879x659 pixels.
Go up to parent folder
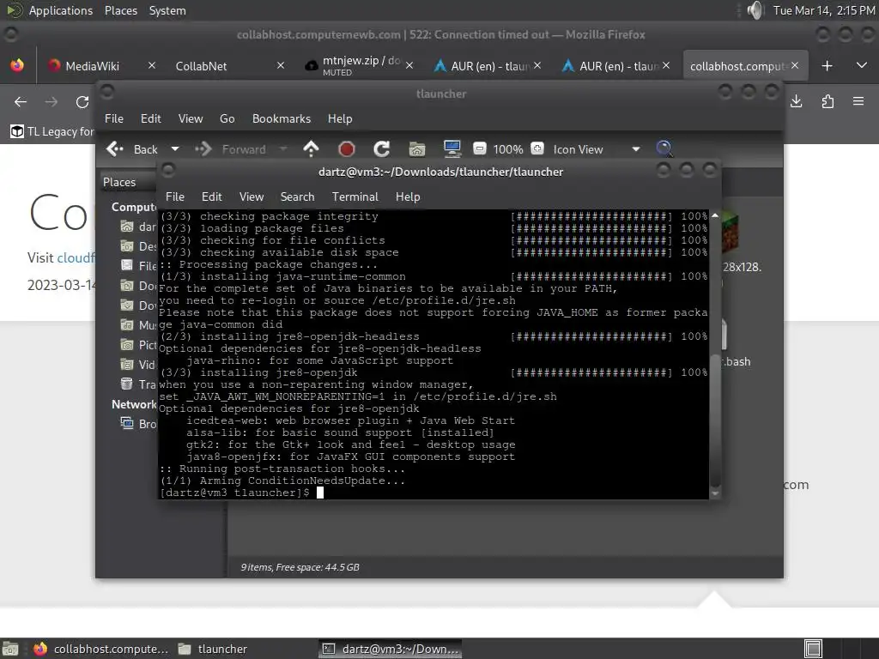[311, 149]
